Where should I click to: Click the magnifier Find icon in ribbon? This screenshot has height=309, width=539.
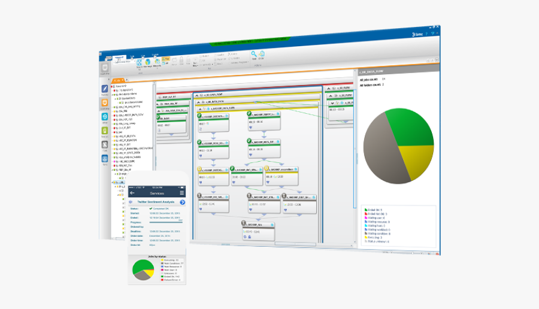254,54
